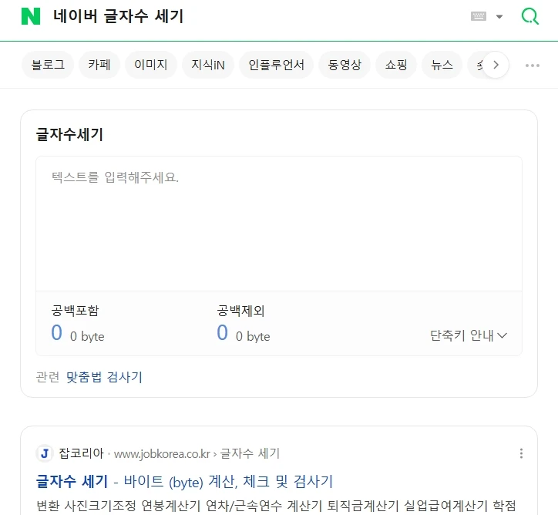Screen dimensions: 558x515
Task: Open the 글자수 세기 - 바이트 (byte) 계산 result title
Action: (x=184, y=482)
